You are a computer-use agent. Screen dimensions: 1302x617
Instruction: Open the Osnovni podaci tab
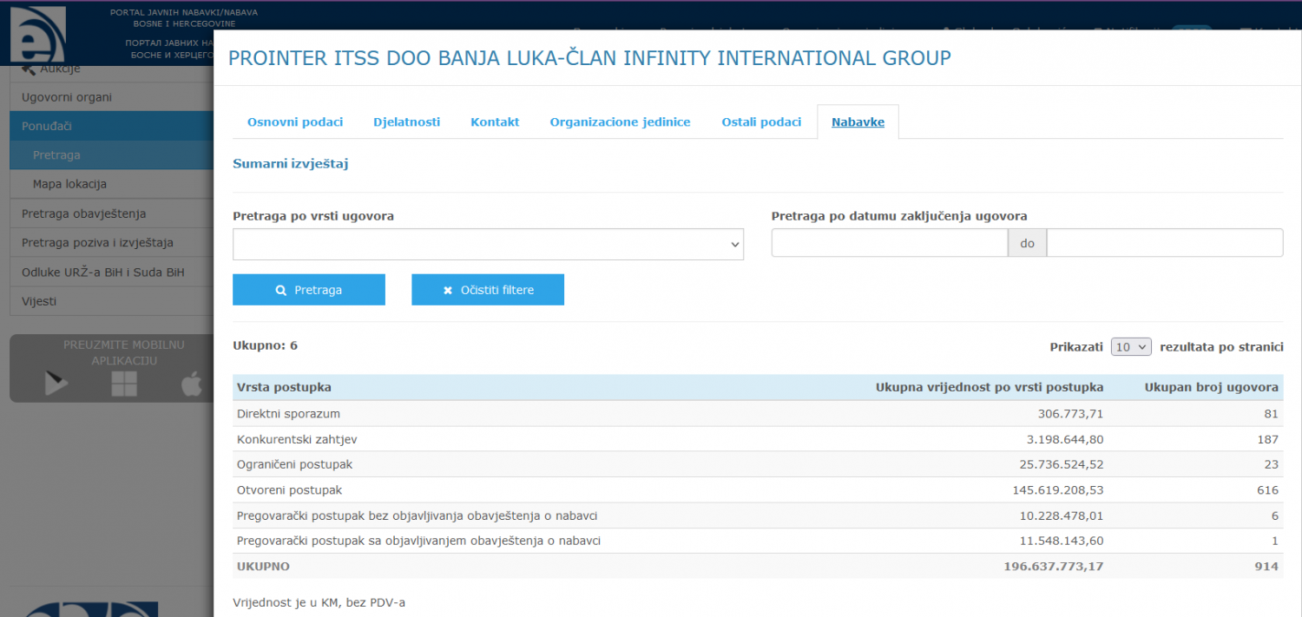pyautogui.click(x=295, y=121)
